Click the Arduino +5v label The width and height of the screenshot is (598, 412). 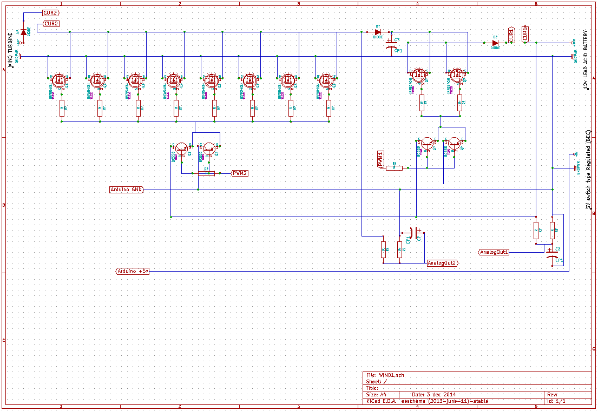click(133, 271)
